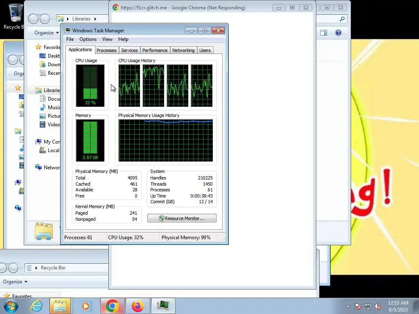
Task: Click Favorites star in Libraries window
Action: click(38, 47)
